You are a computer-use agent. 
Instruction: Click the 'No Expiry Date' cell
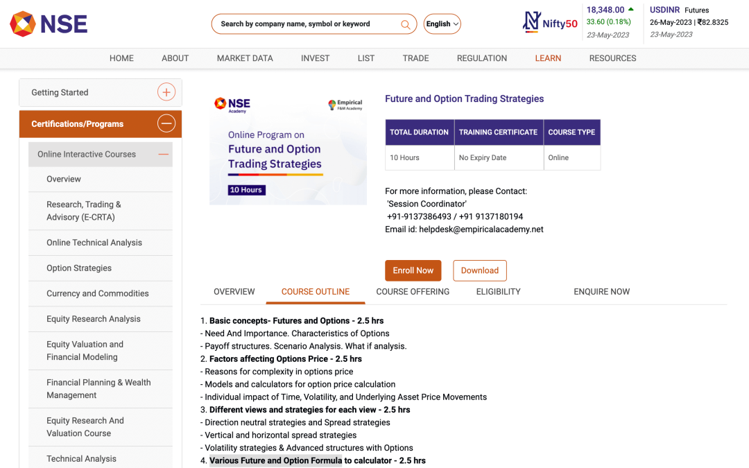[498, 157]
